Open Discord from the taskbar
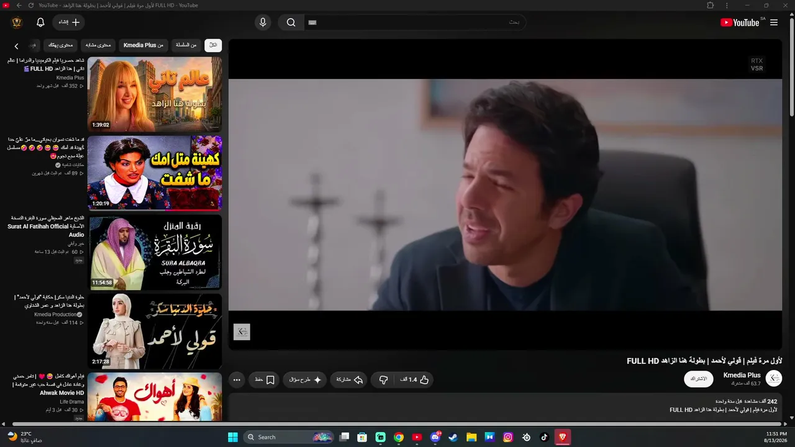The height and width of the screenshot is (447, 795). [x=435, y=437]
